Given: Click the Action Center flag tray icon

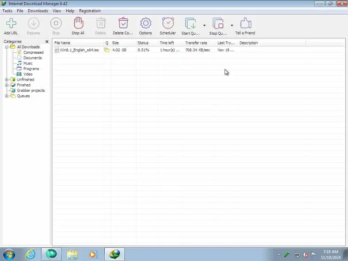Looking at the screenshot, I should [x=314, y=254].
